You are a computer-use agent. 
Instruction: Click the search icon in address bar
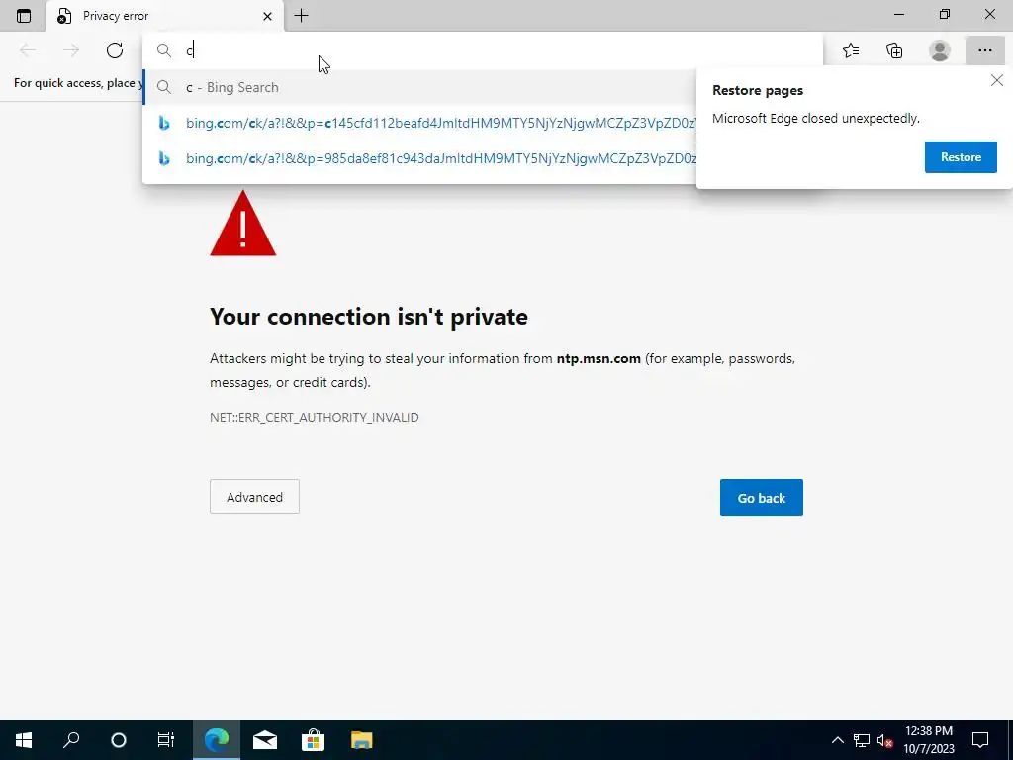tap(164, 50)
